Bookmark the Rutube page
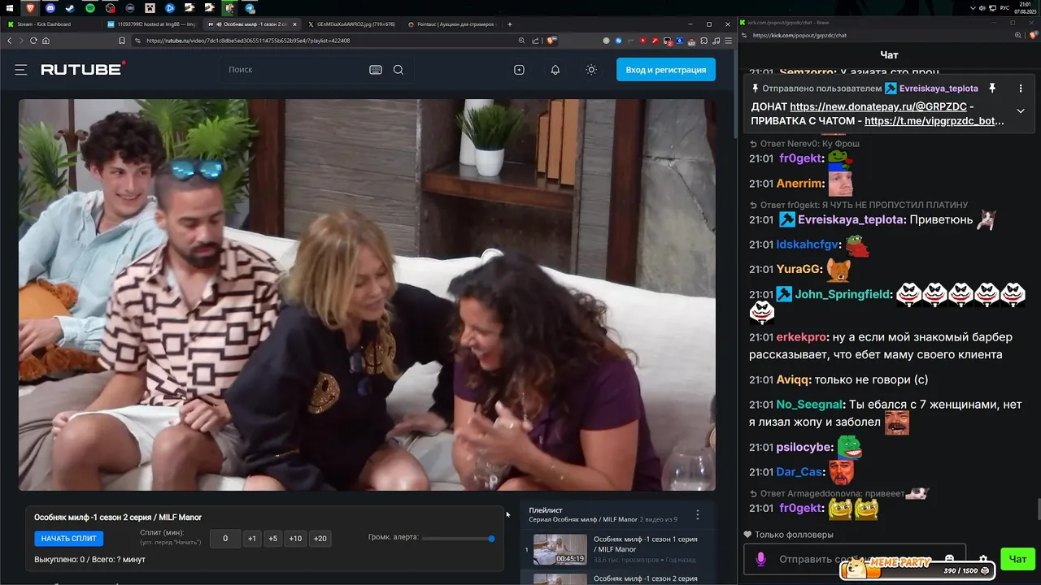 point(122,41)
